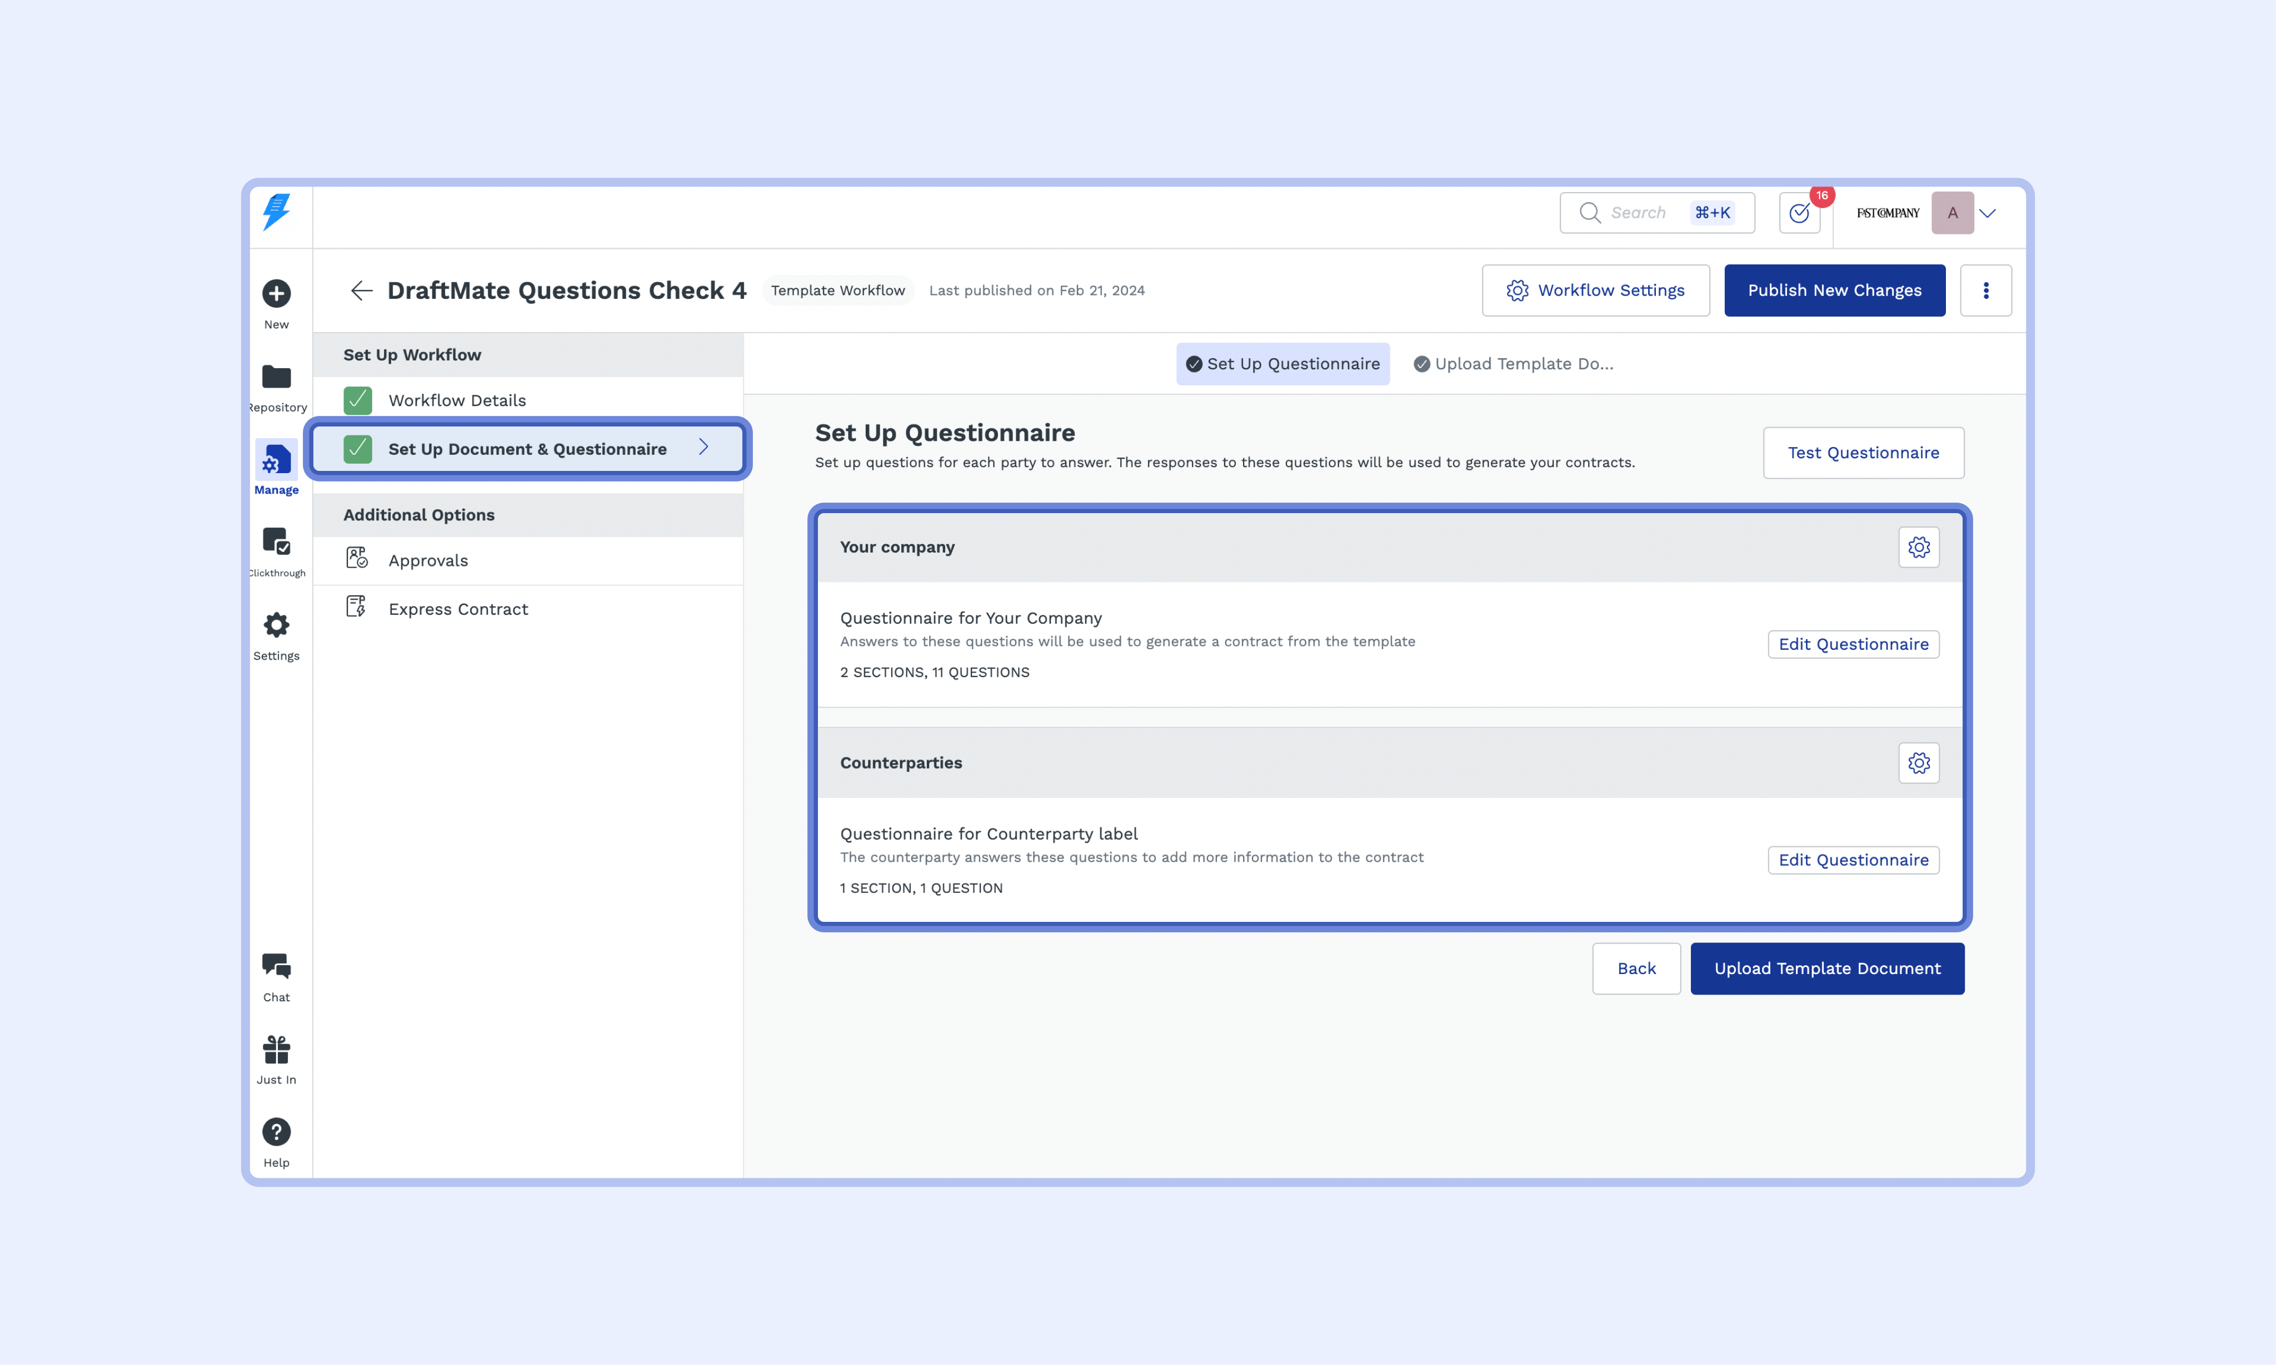Open the three-dot more options menu

[1985, 290]
